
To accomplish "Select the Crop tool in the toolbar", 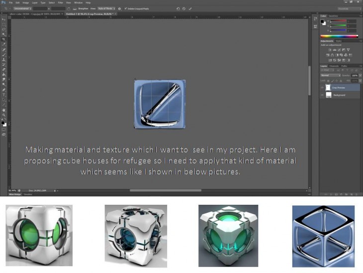I will click(3, 39).
